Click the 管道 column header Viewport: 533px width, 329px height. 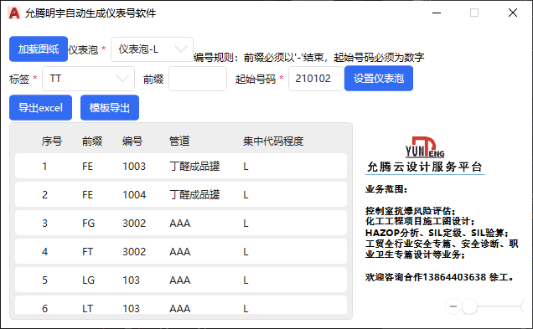(179, 141)
